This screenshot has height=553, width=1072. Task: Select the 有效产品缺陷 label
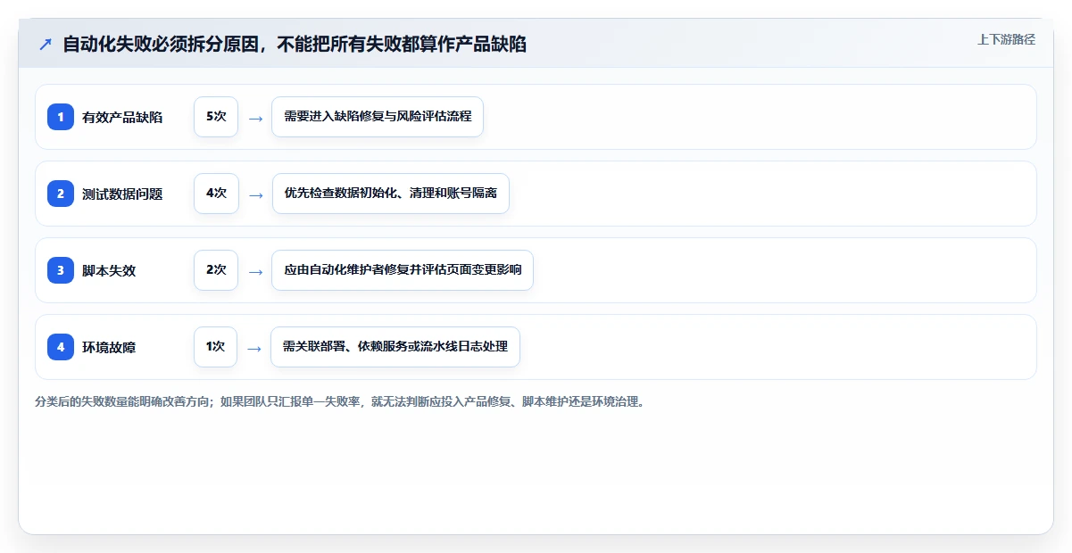tap(122, 117)
